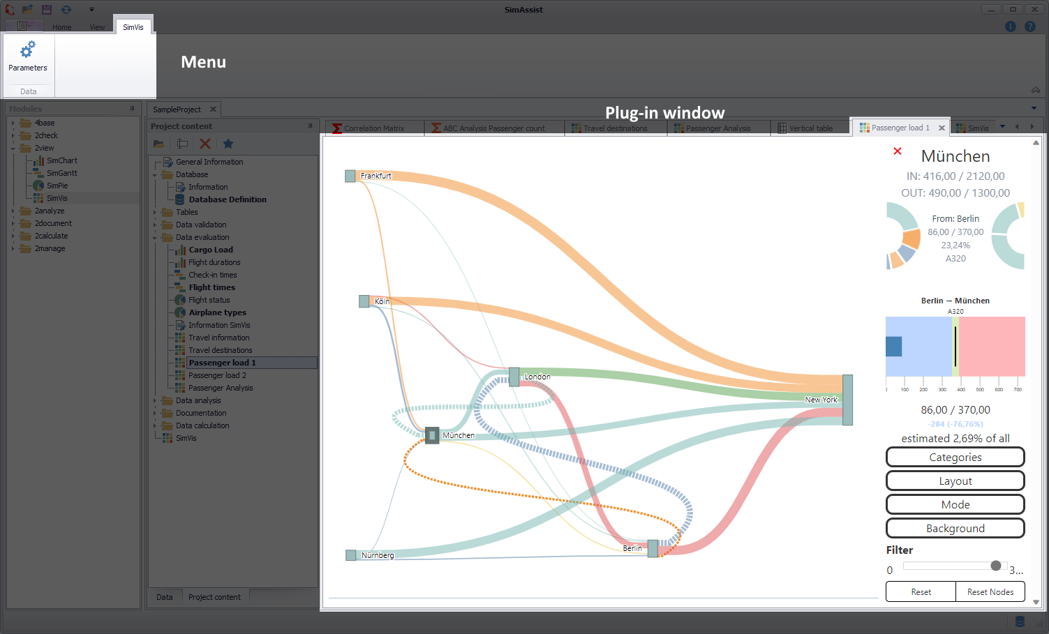
Task: Click the refresh arrows icon in title bar
Action: (x=66, y=10)
